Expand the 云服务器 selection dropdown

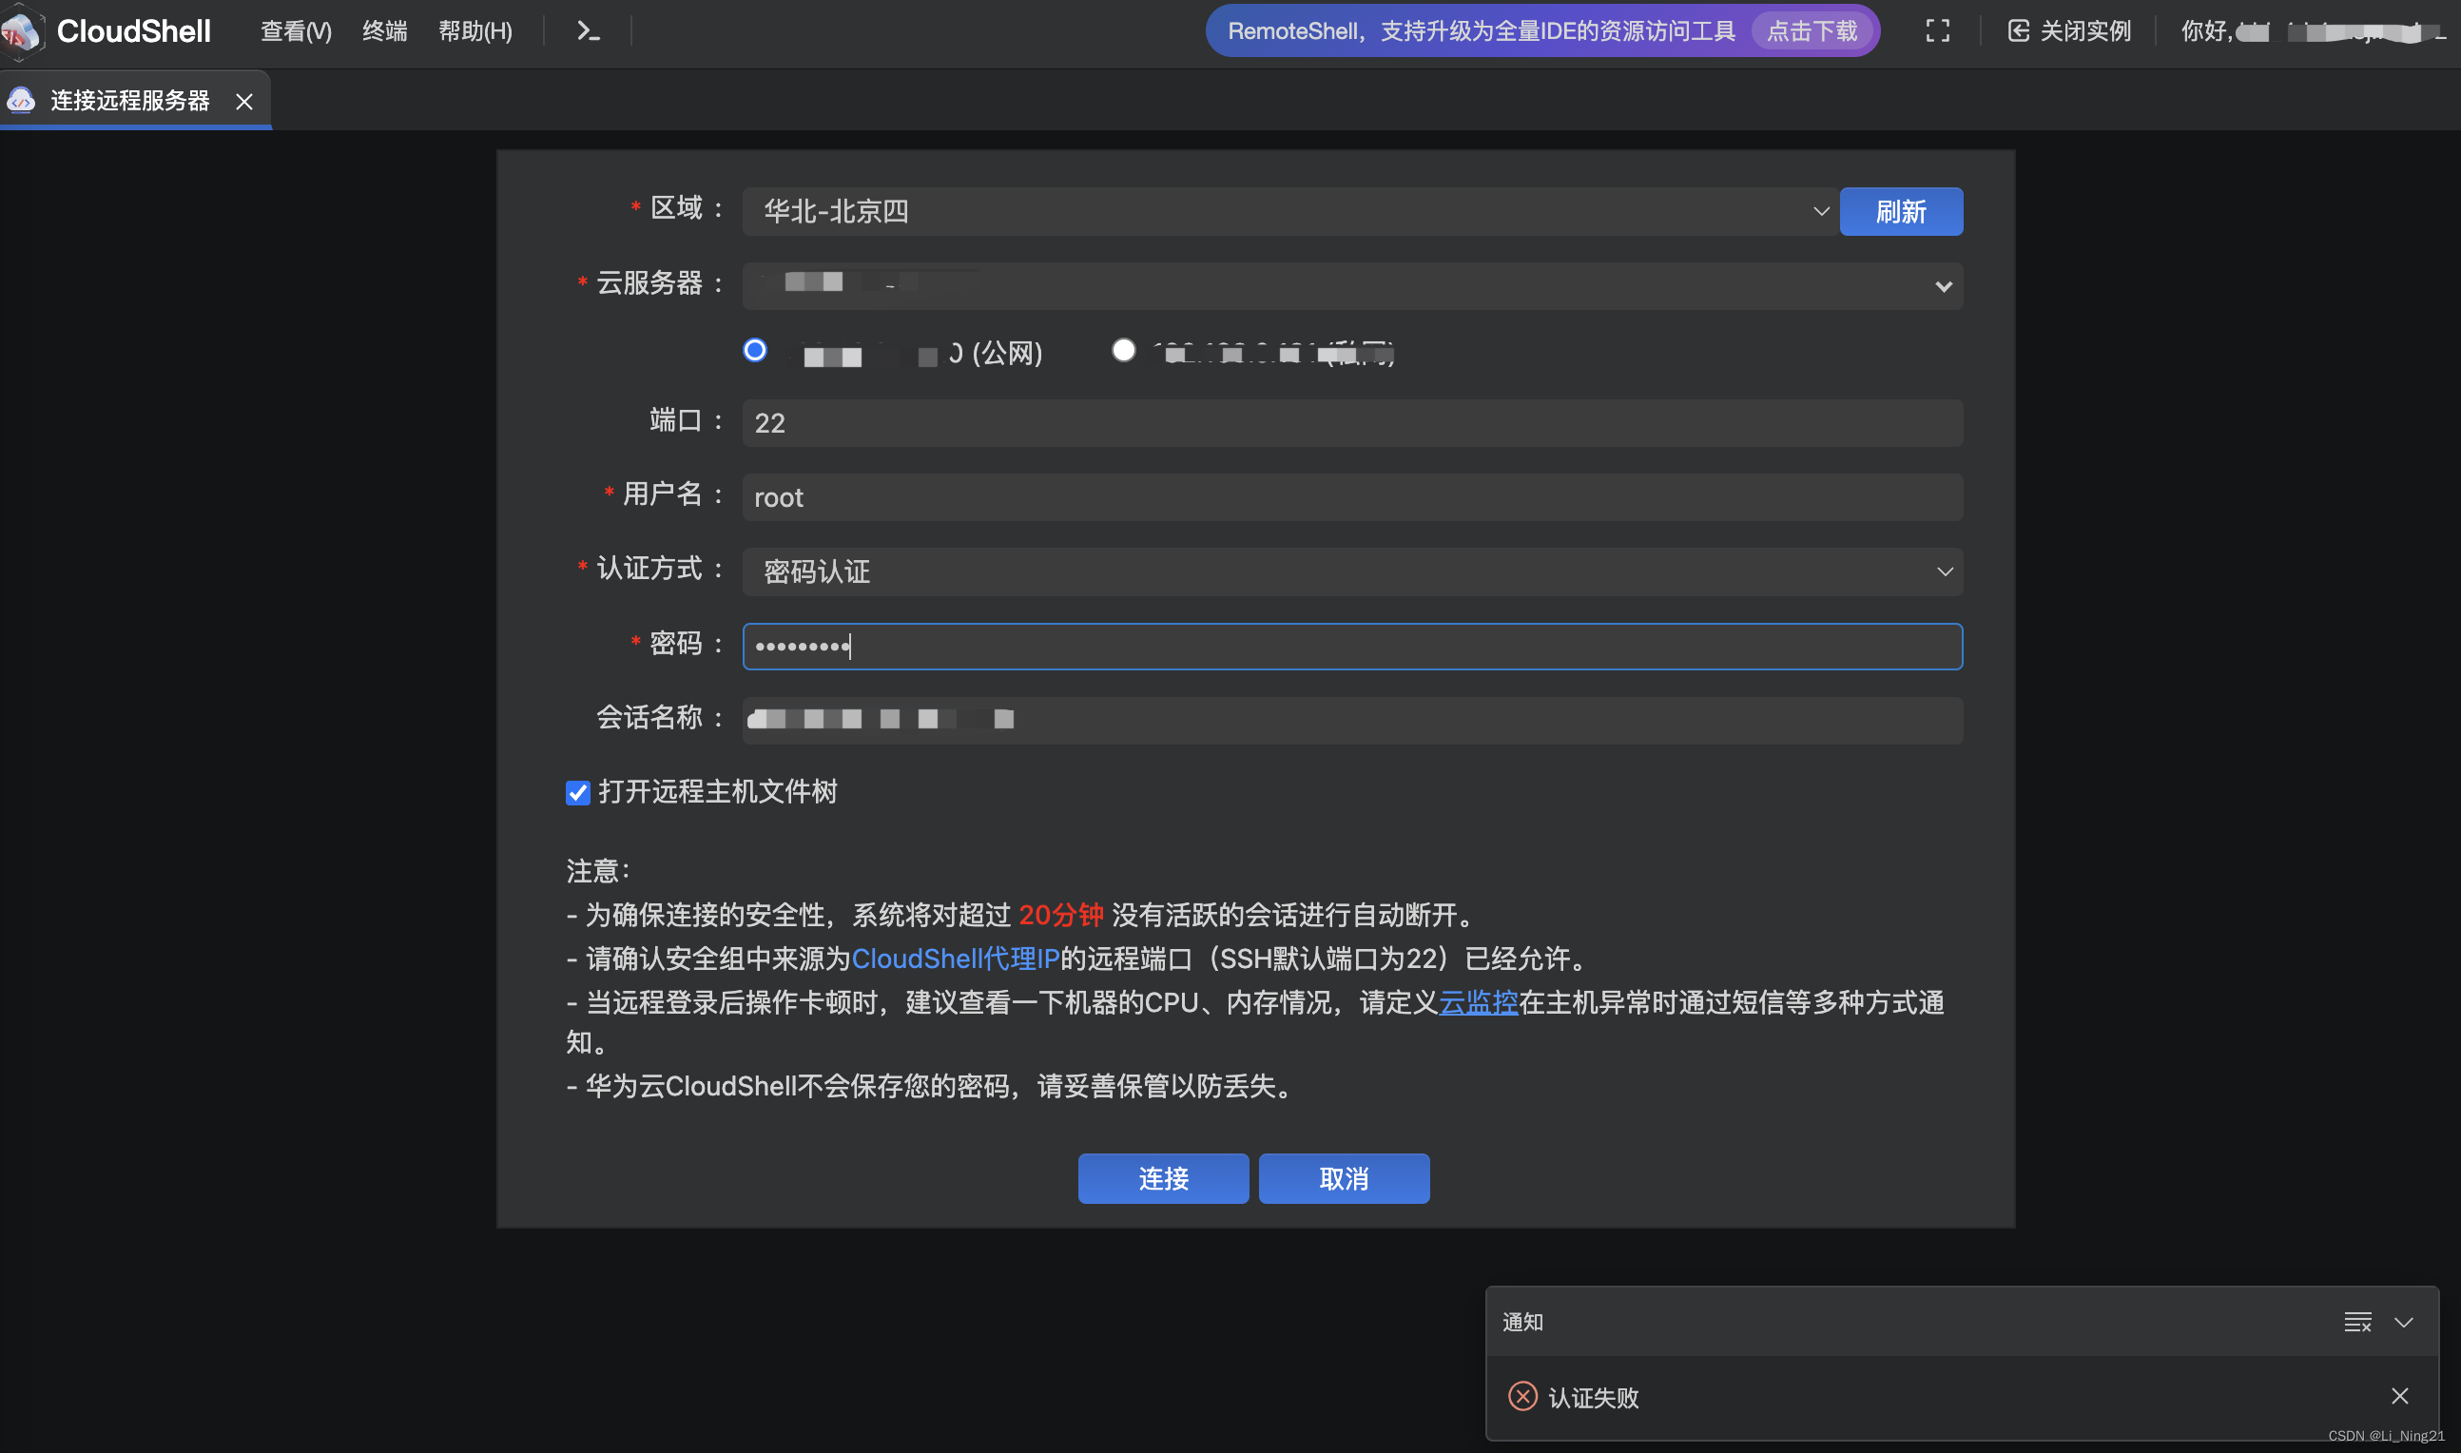tap(1942, 286)
